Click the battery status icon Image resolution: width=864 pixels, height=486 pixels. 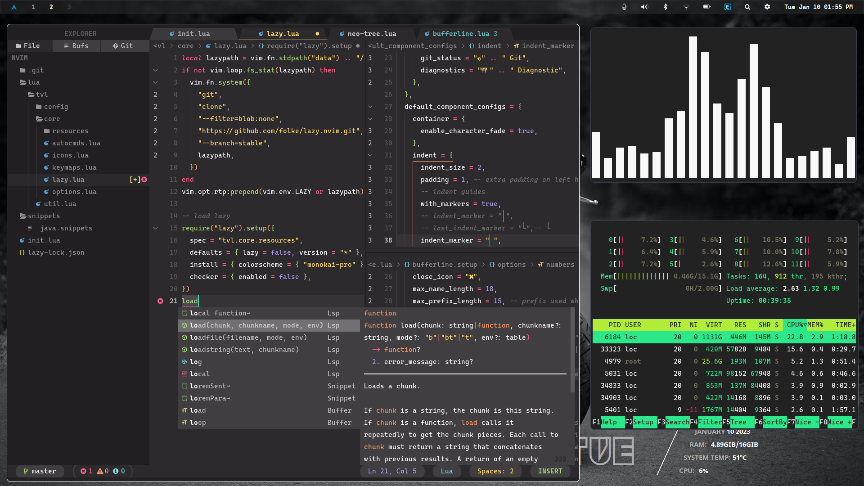(x=706, y=7)
